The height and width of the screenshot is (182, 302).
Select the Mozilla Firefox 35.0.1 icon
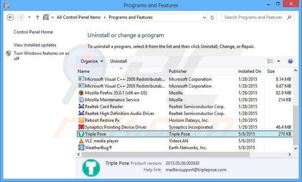pos(81,93)
